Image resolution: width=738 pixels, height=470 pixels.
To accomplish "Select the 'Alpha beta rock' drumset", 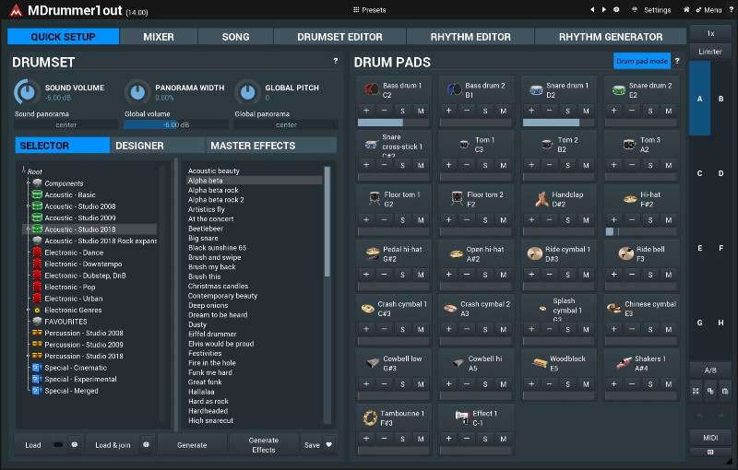I will pyautogui.click(x=213, y=190).
